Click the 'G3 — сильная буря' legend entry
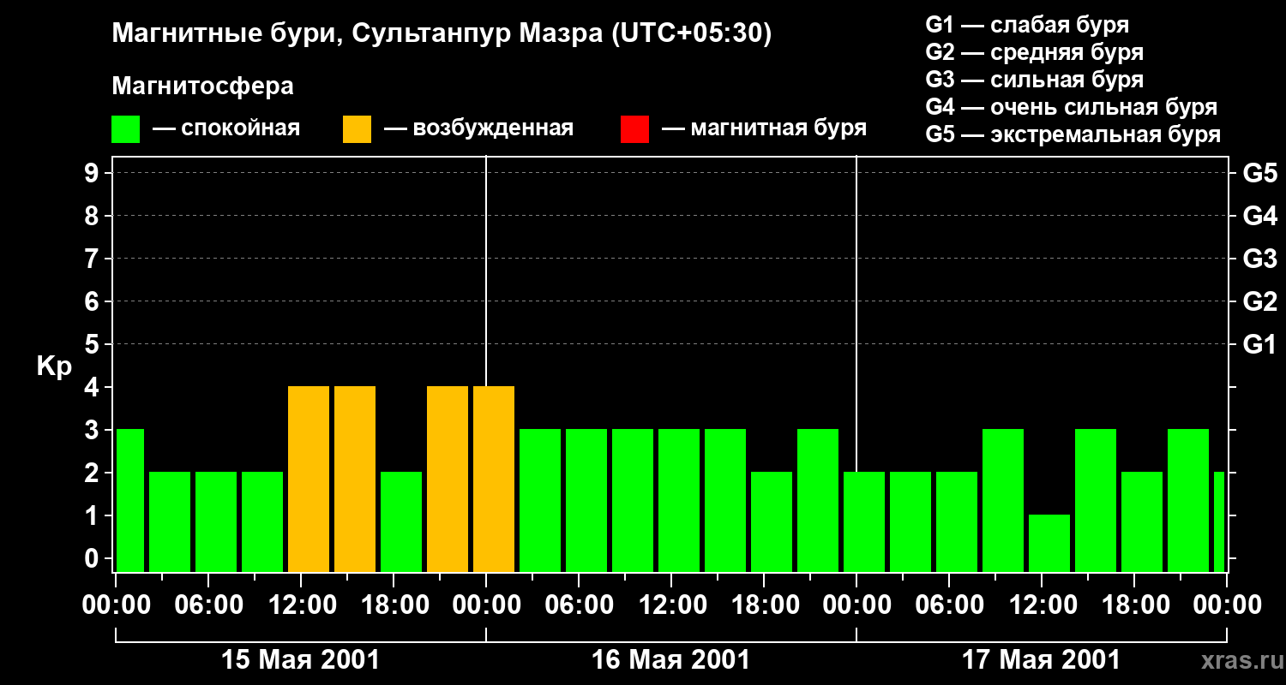Screen dimensions: 1286x685 1034,80
